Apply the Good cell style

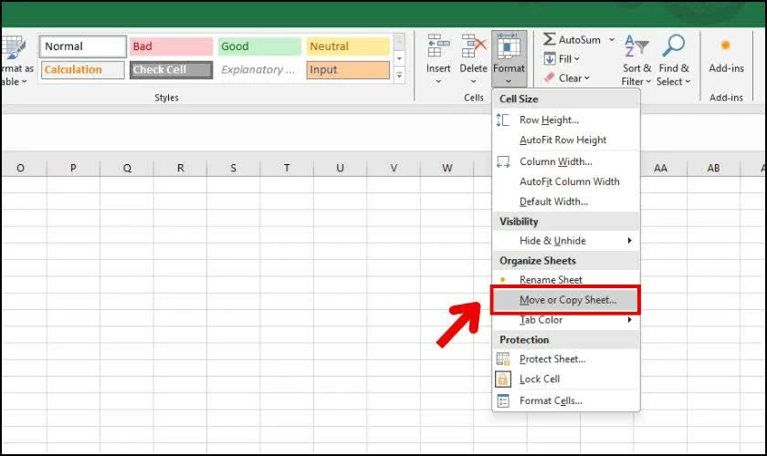tap(259, 47)
